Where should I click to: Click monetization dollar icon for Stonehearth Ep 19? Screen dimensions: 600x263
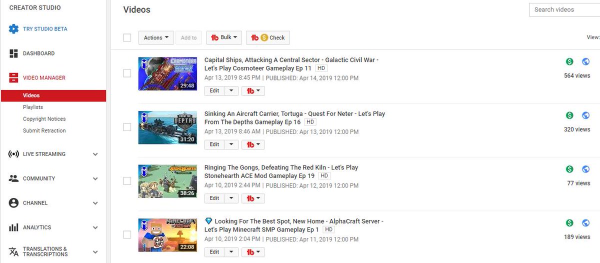(x=569, y=169)
